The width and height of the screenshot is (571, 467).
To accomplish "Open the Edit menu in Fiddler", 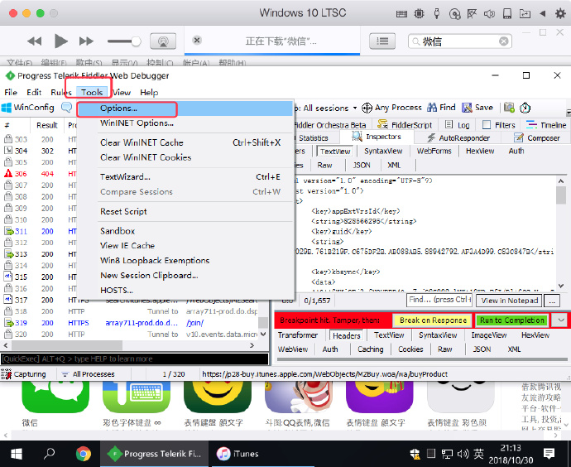I will coord(34,93).
